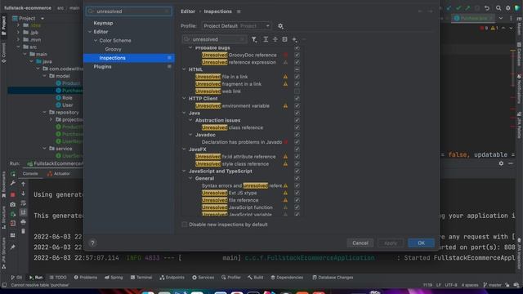Select Plugins in settings tree
Screen dimensions: 523x294
click(x=102, y=67)
